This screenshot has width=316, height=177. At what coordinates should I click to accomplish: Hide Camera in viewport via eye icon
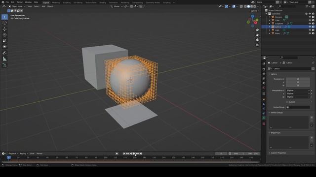310,17
